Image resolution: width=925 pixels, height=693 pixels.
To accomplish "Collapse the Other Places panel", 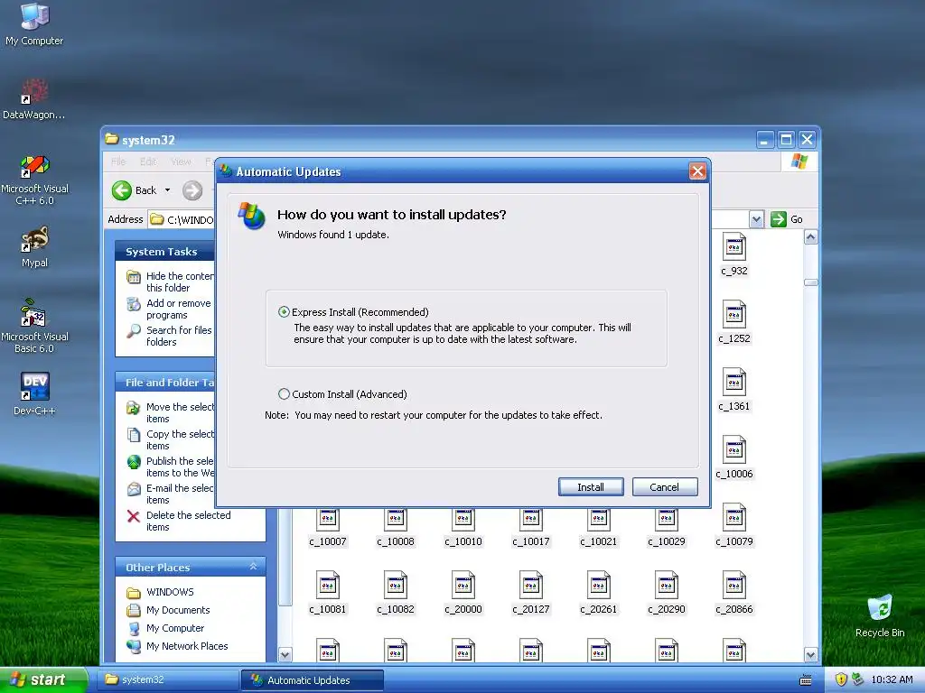I will click(253, 567).
